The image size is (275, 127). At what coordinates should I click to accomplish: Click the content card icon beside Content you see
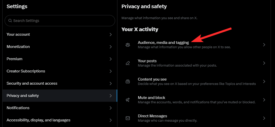(x=128, y=82)
